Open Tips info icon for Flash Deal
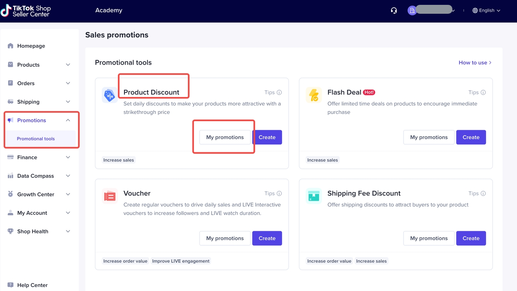The height and width of the screenshot is (291, 517). click(483, 93)
